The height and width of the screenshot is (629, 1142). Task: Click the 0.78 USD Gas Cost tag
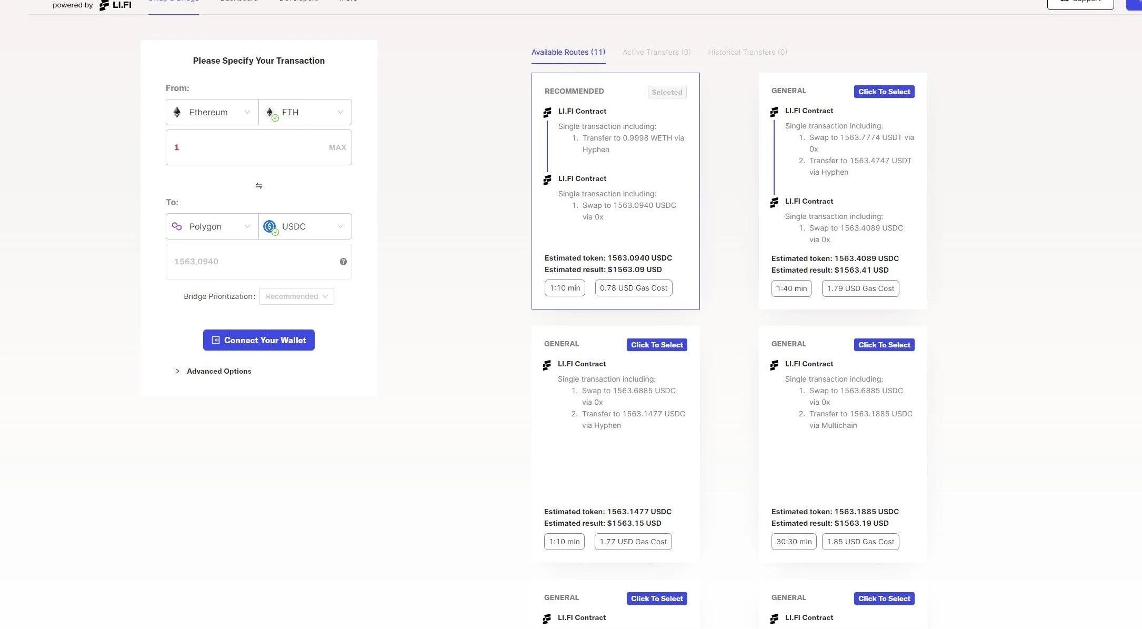coord(634,288)
